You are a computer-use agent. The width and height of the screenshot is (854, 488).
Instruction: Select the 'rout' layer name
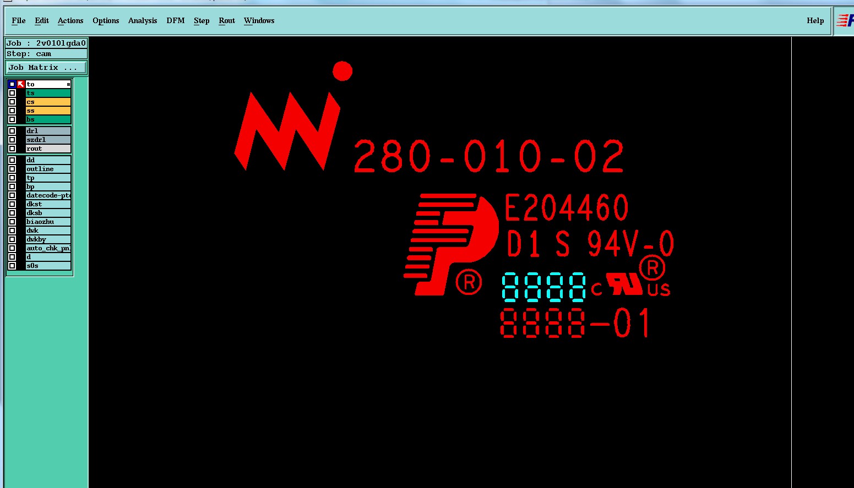click(48, 149)
